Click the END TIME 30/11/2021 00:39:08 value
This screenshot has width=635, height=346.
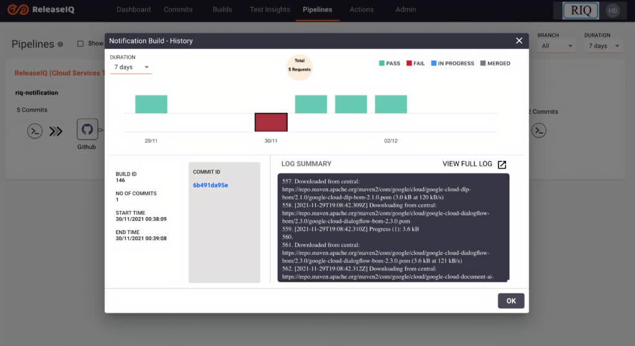coord(141,238)
